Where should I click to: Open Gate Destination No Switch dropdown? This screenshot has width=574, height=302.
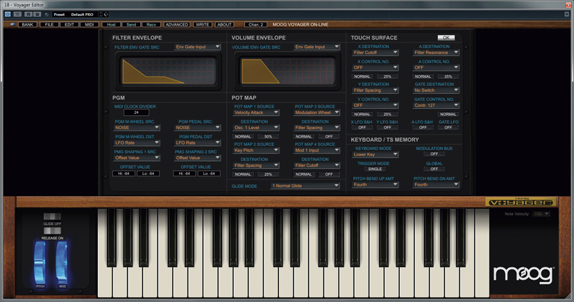[436, 90]
